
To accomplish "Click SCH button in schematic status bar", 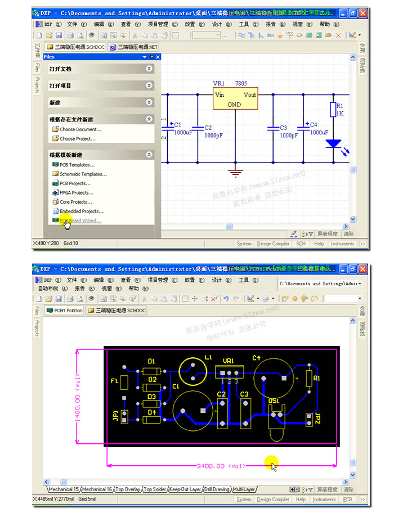I will [301, 244].
